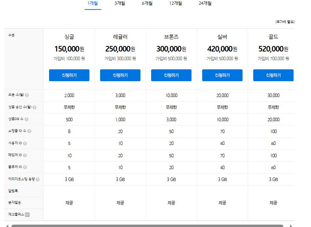This screenshot has height=227, width=311.
Task: Click the scrollbar right arrow
Action: pos(291,226)
